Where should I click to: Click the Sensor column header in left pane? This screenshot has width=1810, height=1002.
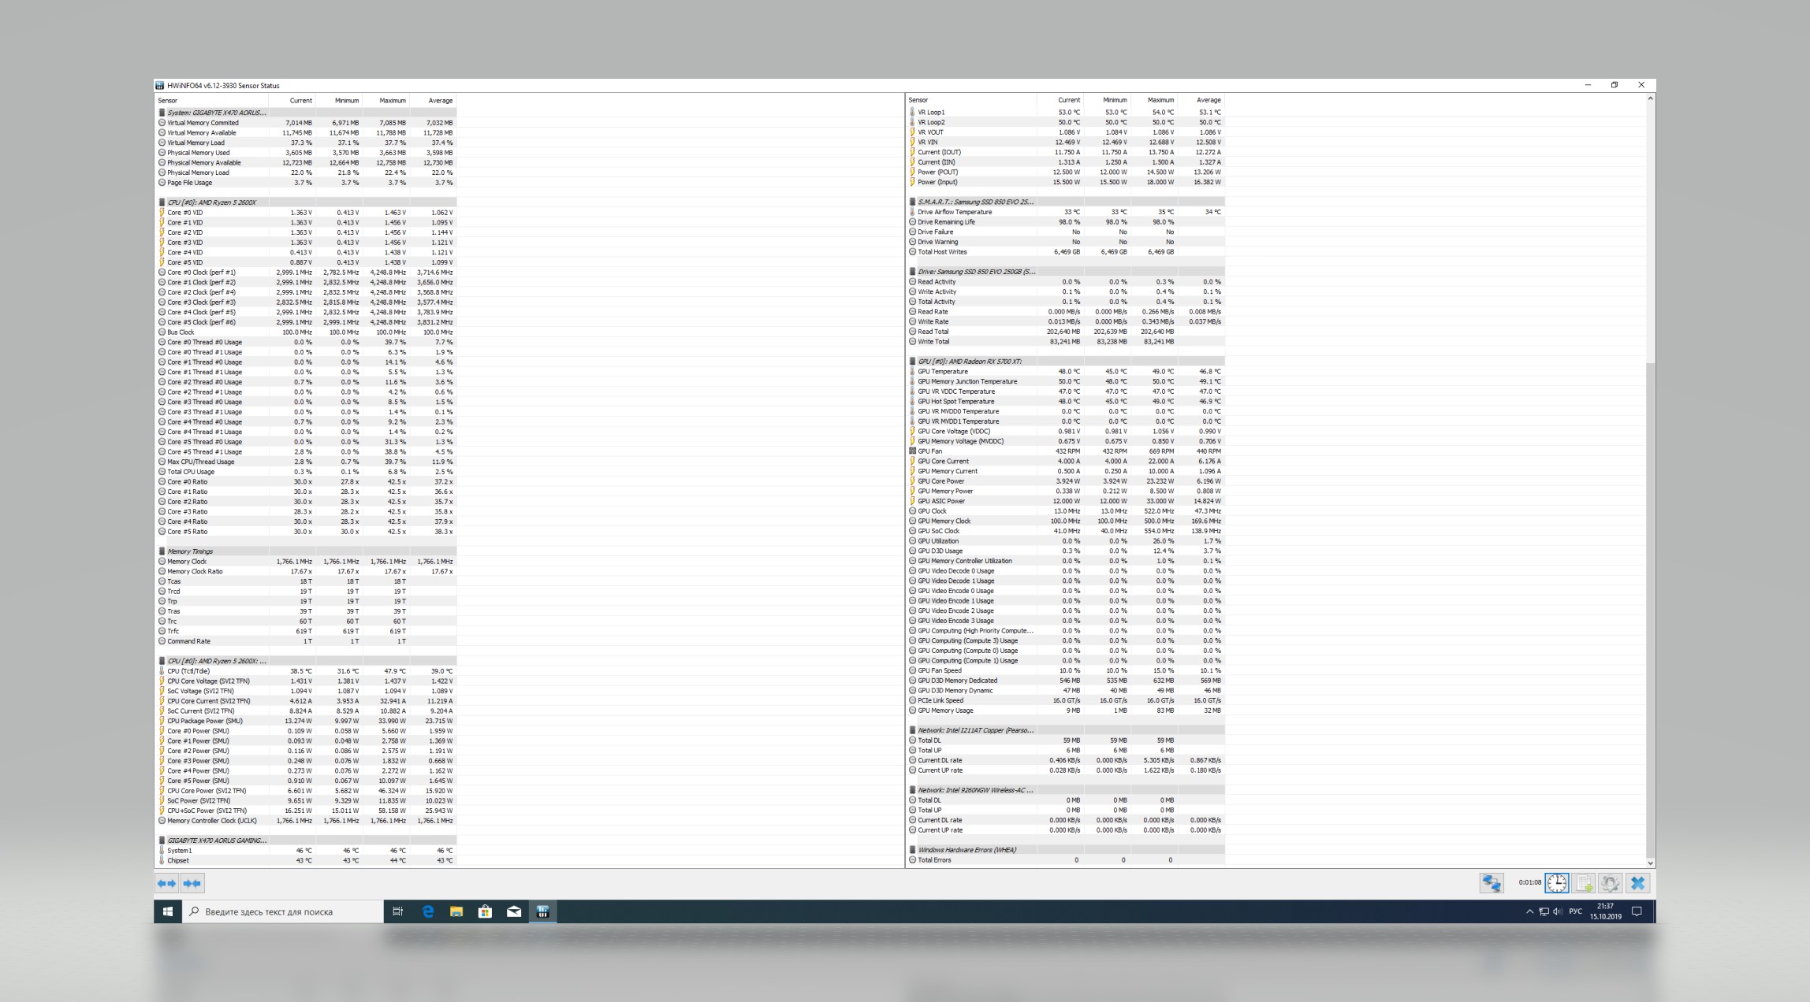click(168, 101)
